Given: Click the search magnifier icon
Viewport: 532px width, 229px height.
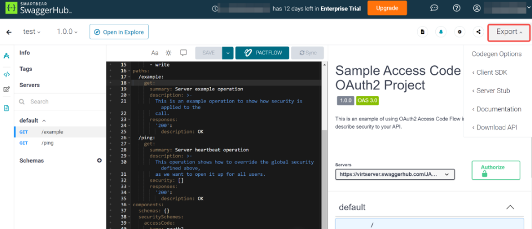Looking at the screenshot, I should tap(22, 101).
